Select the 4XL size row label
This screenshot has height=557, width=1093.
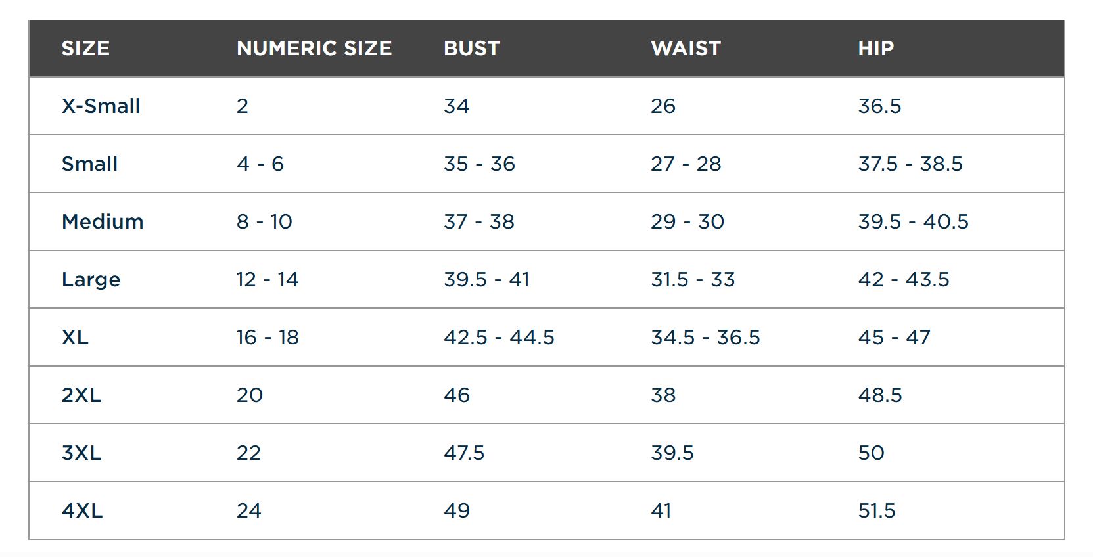click(82, 511)
